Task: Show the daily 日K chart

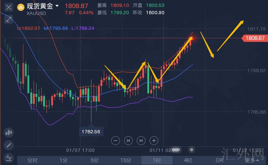Action: click(219, 160)
